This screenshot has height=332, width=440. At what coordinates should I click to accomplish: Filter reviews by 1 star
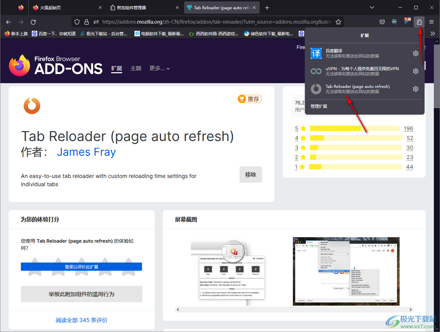pyautogui.click(x=300, y=167)
